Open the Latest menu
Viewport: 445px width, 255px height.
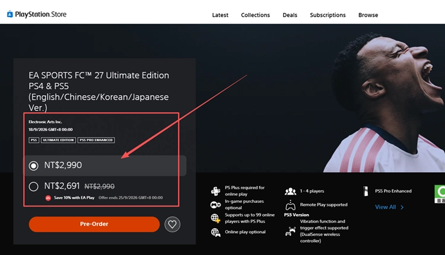[220, 15]
